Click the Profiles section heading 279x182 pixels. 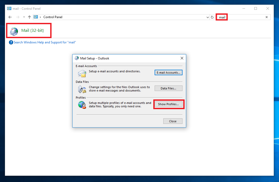(81, 98)
